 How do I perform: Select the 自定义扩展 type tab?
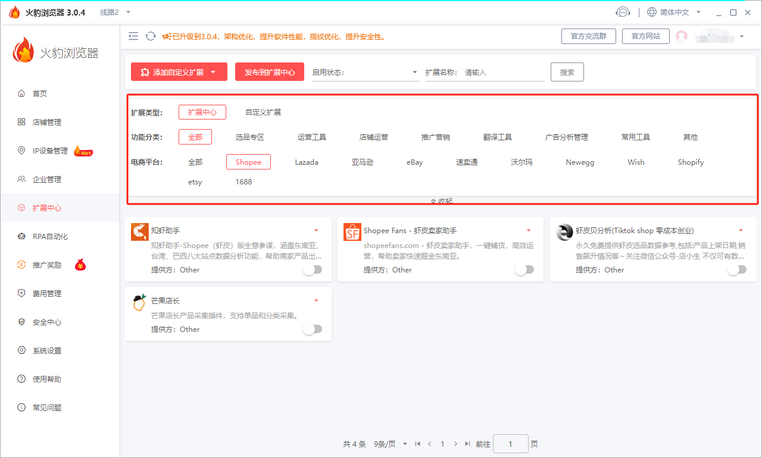pos(263,112)
